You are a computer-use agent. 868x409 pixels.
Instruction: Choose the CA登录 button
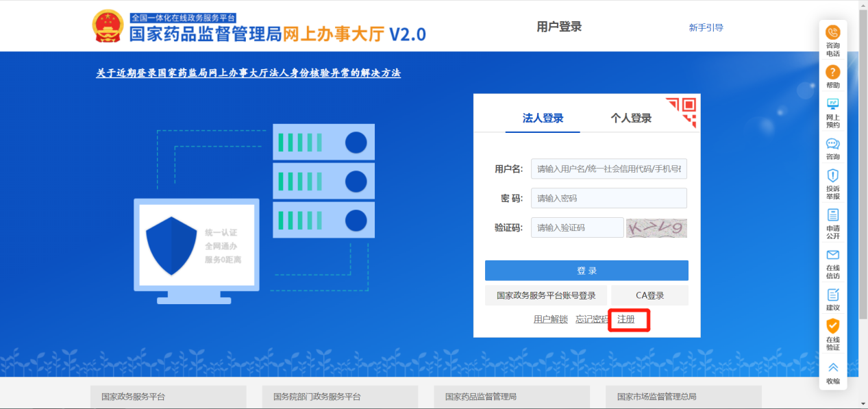coord(650,295)
